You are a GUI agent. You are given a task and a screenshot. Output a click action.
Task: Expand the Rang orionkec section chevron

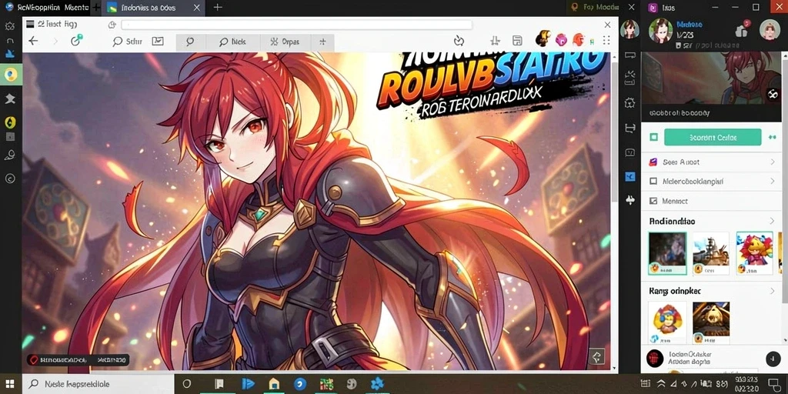(772, 291)
